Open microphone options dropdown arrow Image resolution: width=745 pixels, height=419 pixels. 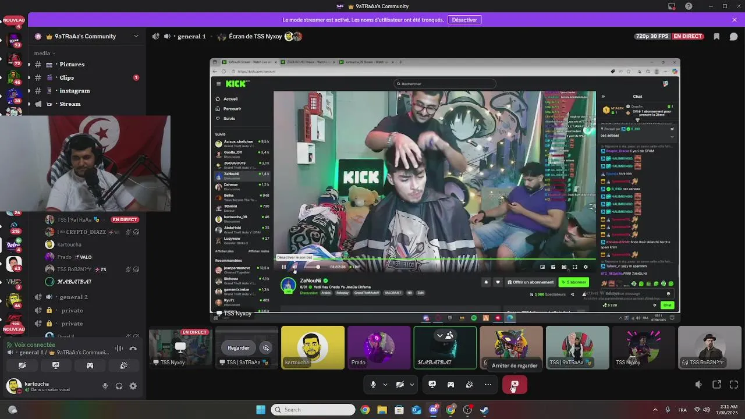pos(385,385)
